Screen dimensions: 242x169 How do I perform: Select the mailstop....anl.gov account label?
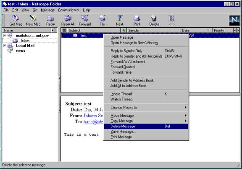point(32,36)
